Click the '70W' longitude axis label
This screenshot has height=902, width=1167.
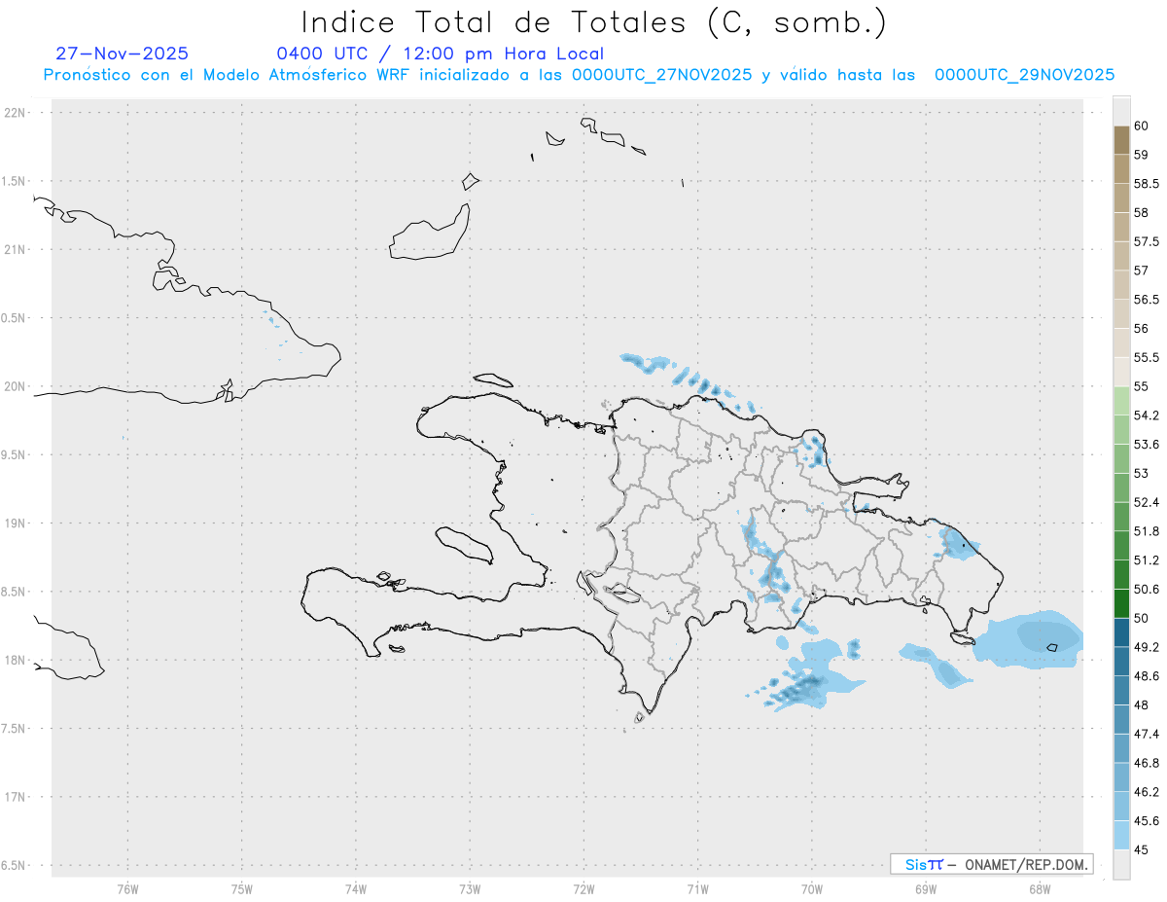click(811, 888)
